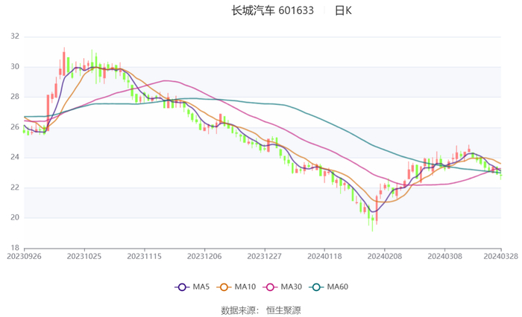Select the 20231025 date axis label

click(84, 255)
